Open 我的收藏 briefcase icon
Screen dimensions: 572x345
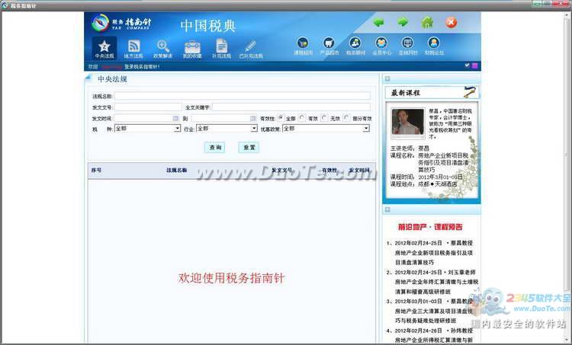coord(192,49)
